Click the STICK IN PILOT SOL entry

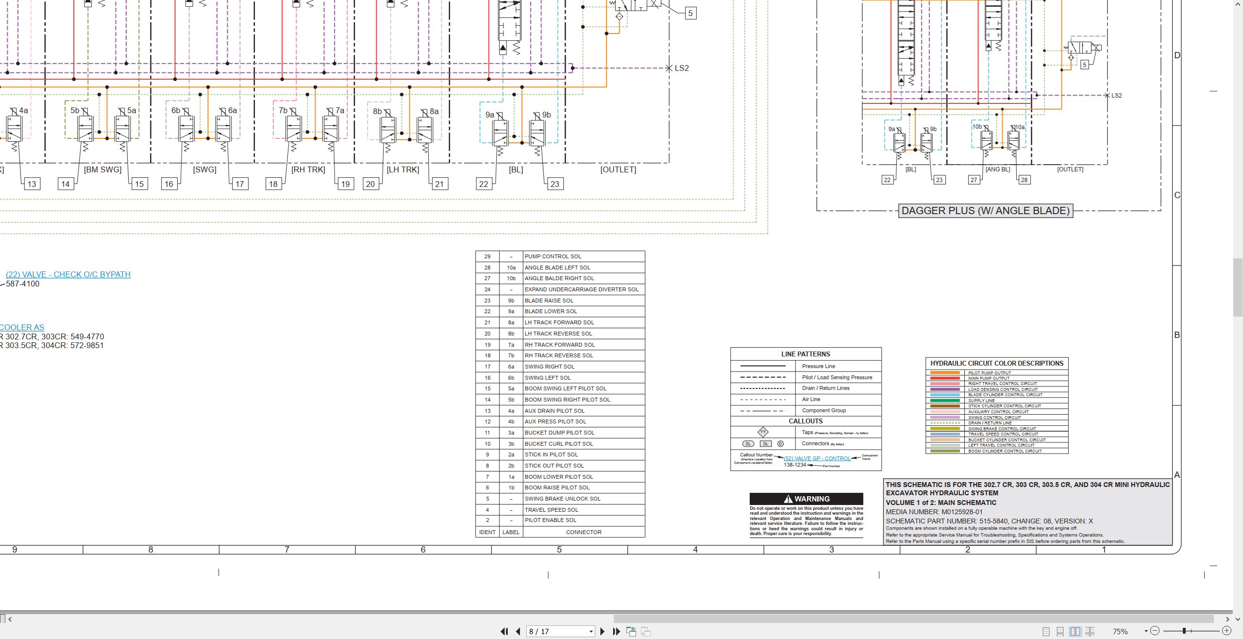tap(551, 454)
